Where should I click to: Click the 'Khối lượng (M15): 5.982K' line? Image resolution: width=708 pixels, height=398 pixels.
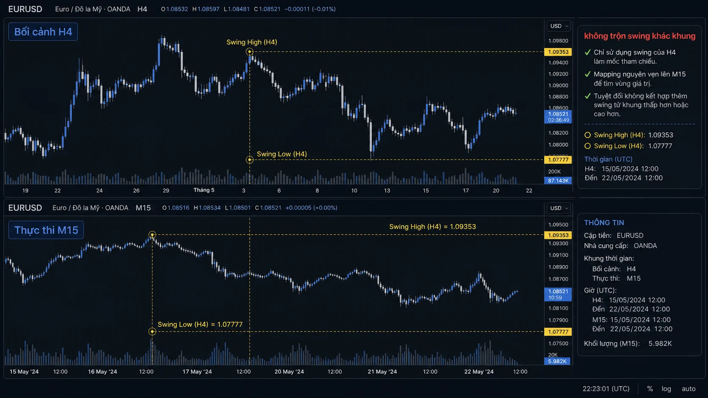(628, 343)
